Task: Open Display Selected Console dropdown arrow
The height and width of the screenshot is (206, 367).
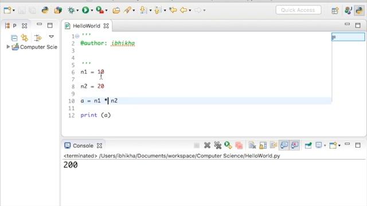Action: point(325,146)
